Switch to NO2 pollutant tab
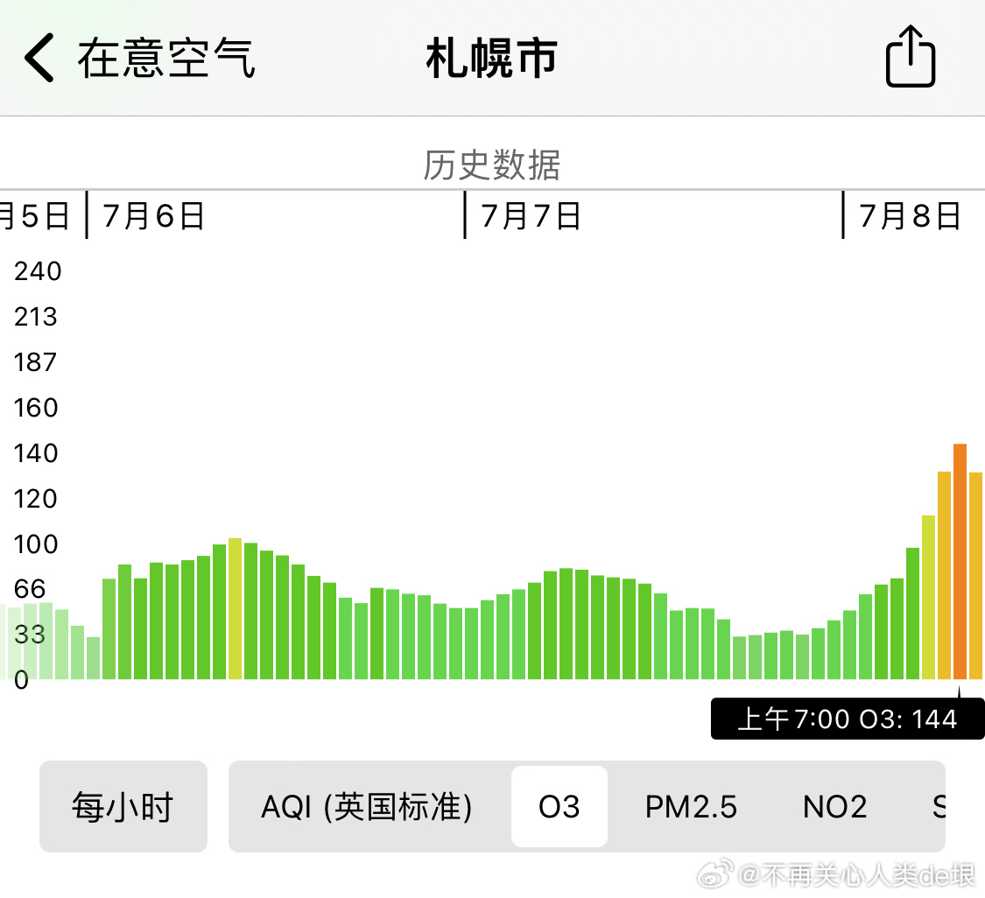Viewport: 985px width, 898px height. coord(834,806)
